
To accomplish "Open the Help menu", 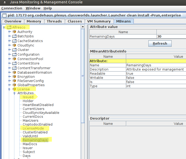I will (x=48, y=8).
